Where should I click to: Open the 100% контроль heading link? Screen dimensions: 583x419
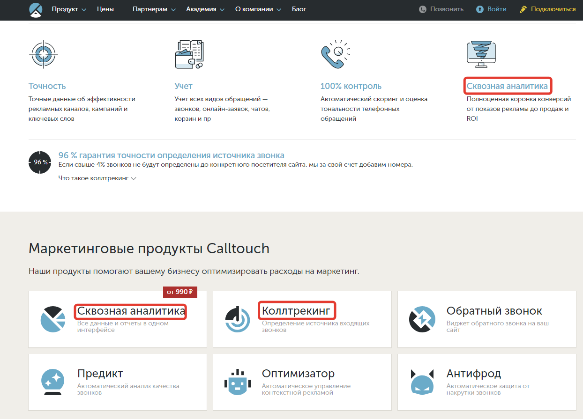(351, 86)
